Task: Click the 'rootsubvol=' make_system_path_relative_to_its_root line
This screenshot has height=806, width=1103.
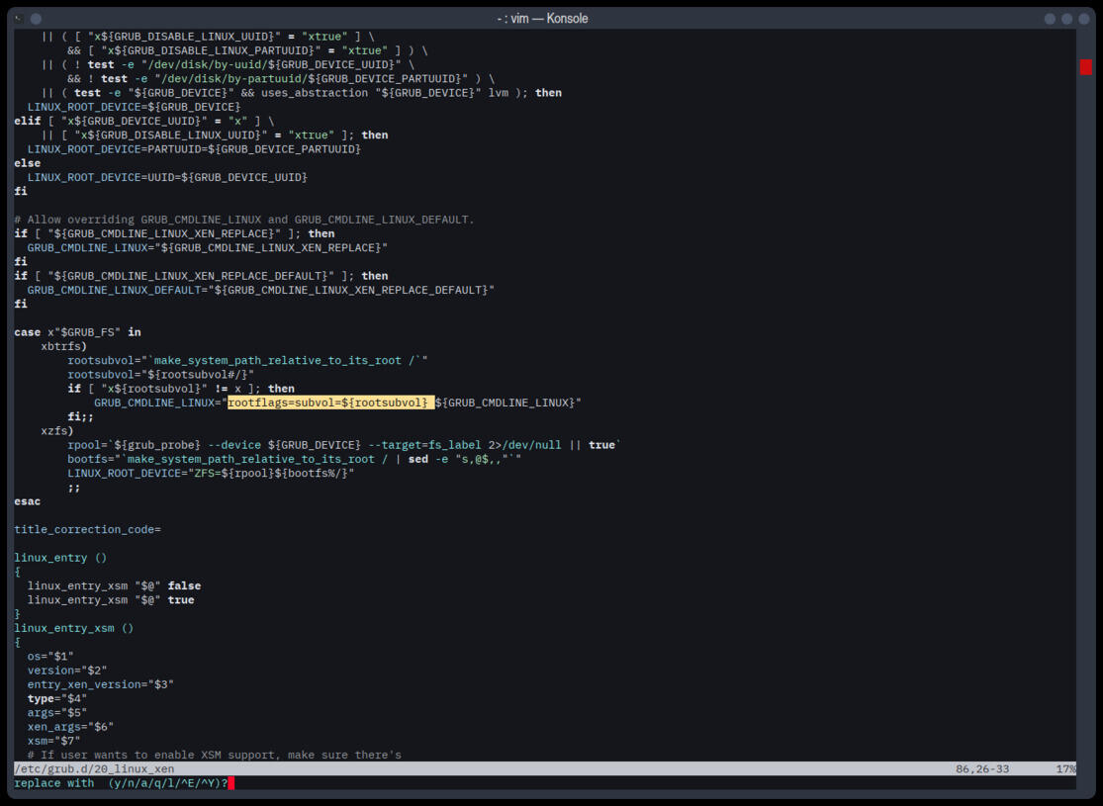Action: pyautogui.click(x=247, y=360)
